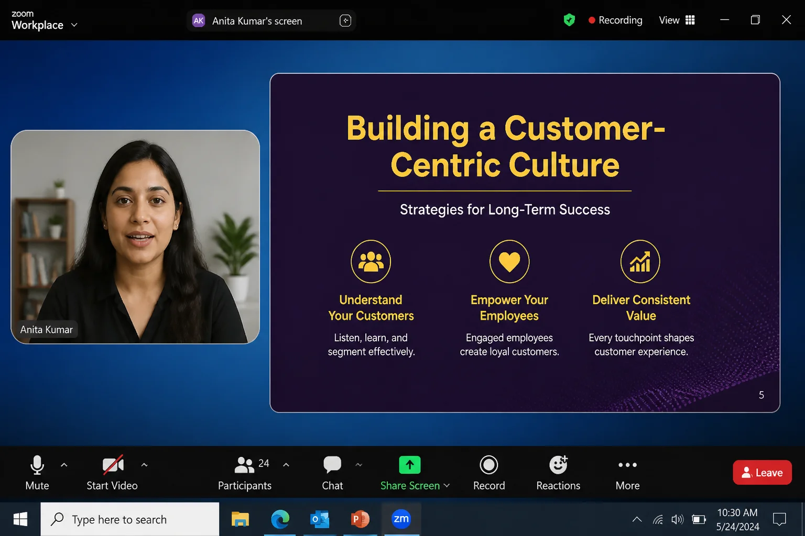
Task: Click Every touchpoint shapes customer experience text
Action: coord(641,345)
